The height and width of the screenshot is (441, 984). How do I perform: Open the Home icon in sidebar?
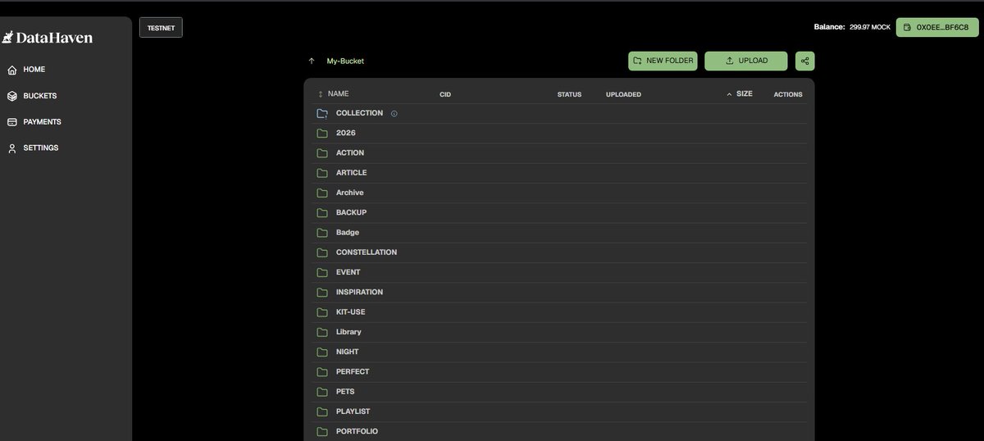pyautogui.click(x=11, y=70)
